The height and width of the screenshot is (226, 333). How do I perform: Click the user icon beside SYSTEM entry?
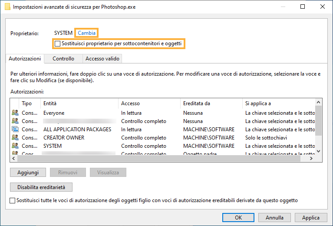coord(15,146)
